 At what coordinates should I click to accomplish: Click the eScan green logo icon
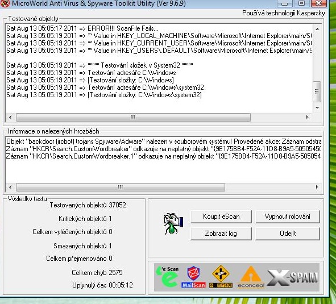[167, 276]
